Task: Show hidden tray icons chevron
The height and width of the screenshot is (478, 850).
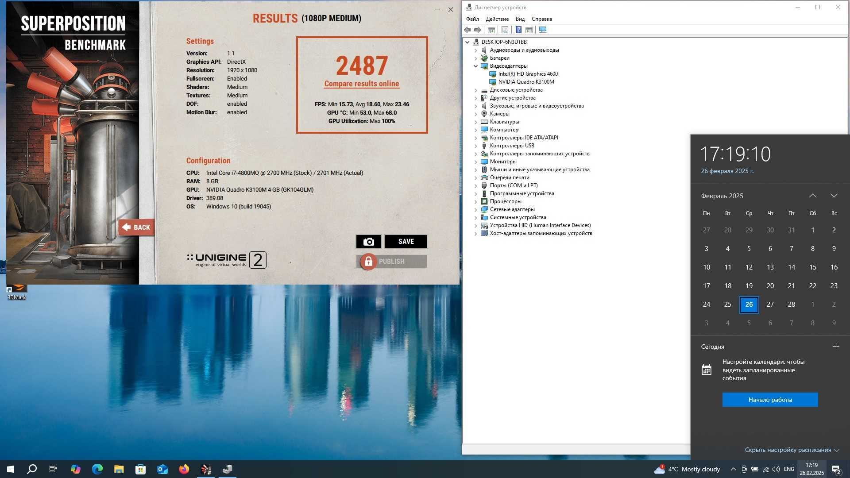Action: pos(733,469)
